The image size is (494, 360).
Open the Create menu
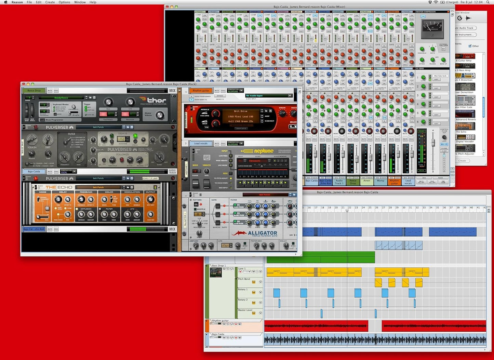pos(50,2)
